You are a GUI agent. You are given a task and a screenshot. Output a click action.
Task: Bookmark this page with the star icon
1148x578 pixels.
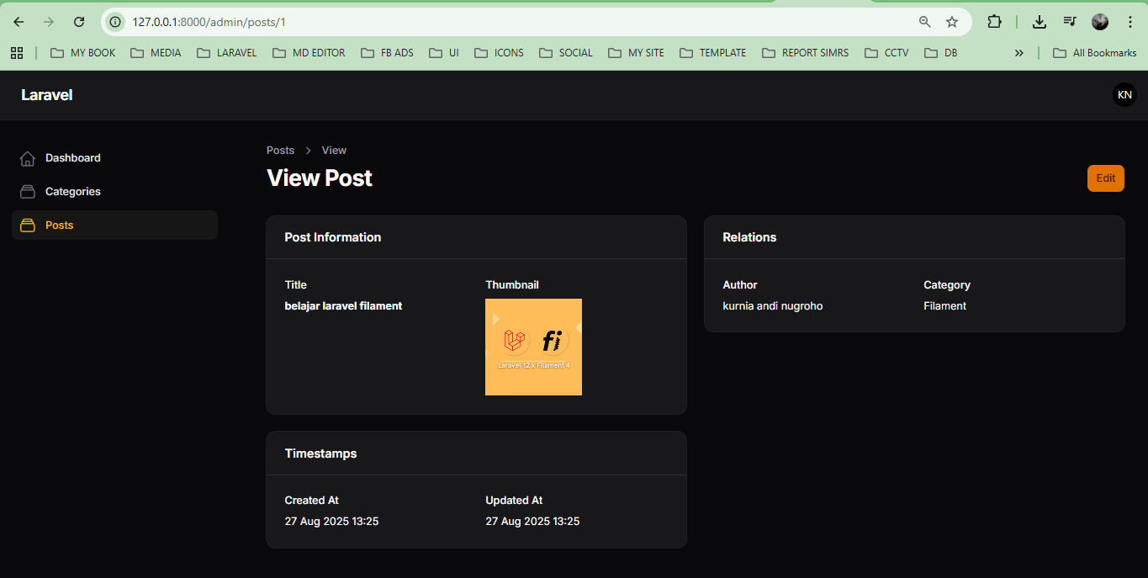[952, 22]
